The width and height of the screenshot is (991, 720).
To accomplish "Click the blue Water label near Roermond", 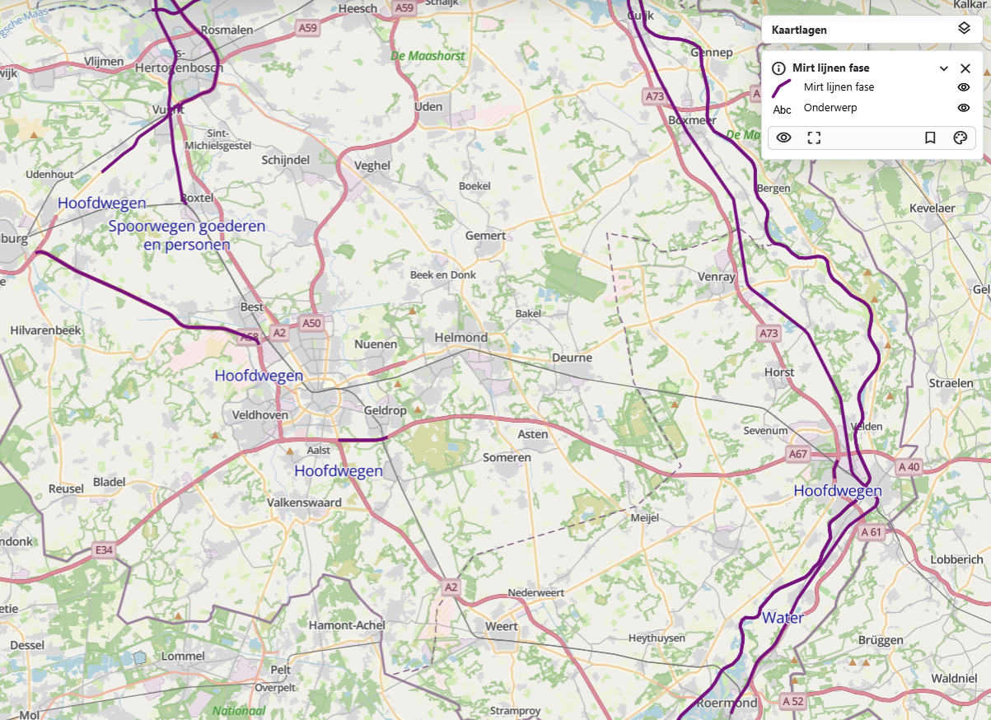I will point(783,618).
